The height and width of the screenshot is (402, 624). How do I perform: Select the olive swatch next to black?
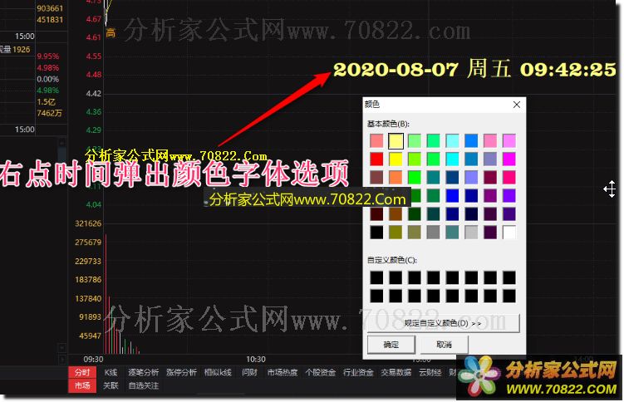pos(396,233)
